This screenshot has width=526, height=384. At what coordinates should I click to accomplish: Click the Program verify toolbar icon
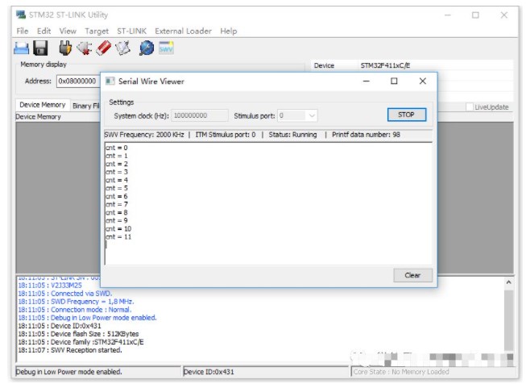tap(122, 48)
